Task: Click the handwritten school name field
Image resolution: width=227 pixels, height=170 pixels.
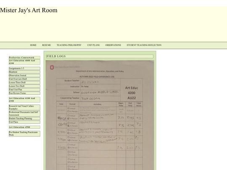Action: coord(100,92)
